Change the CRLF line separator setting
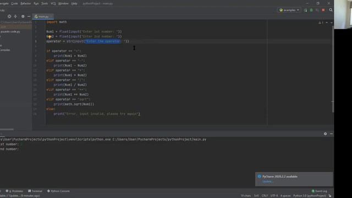This screenshot has height=198, width=352. point(265,196)
